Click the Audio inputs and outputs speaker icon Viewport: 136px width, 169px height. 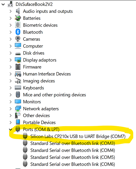pyautogui.click(x=18, y=11)
